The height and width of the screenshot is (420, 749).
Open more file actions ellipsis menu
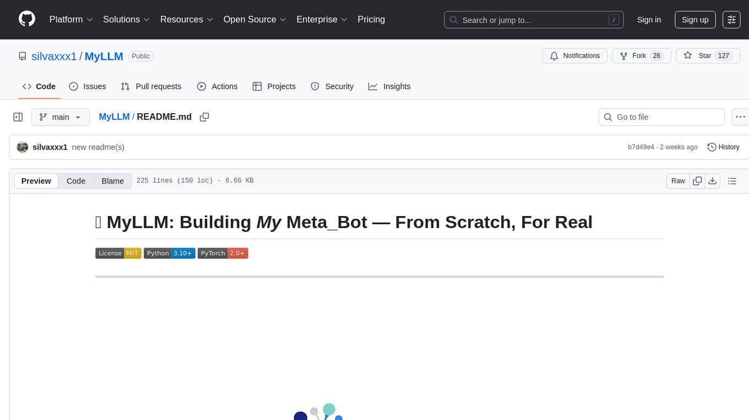[x=740, y=117]
